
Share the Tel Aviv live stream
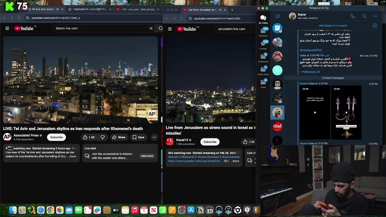(119, 137)
